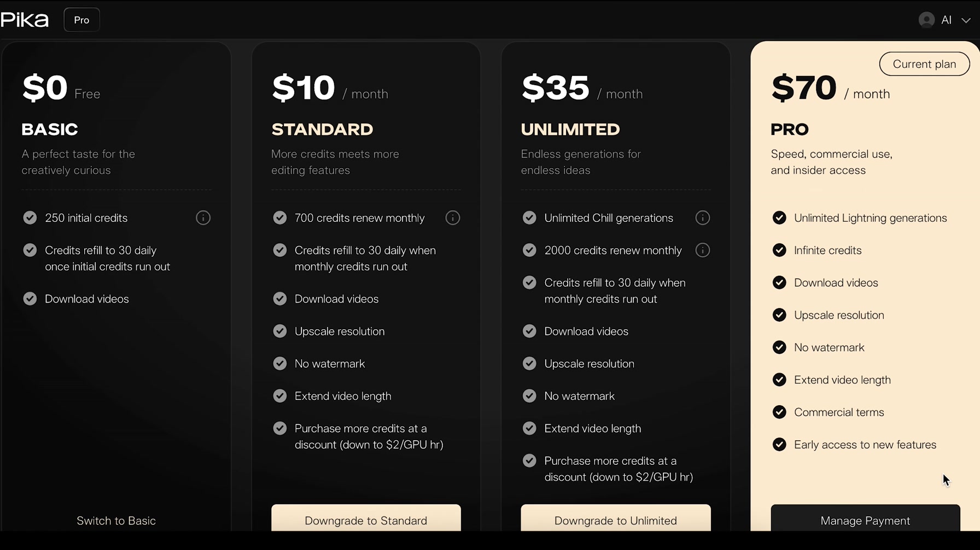Open info icon for 700 credits renew monthly
The height and width of the screenshot is (550, 980).
coord(453,218)
